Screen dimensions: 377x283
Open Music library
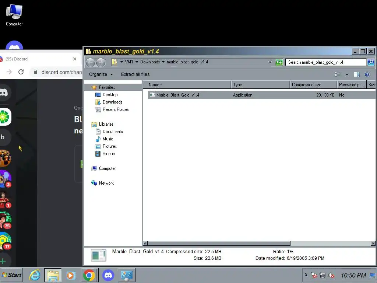[x=108, y=139]
